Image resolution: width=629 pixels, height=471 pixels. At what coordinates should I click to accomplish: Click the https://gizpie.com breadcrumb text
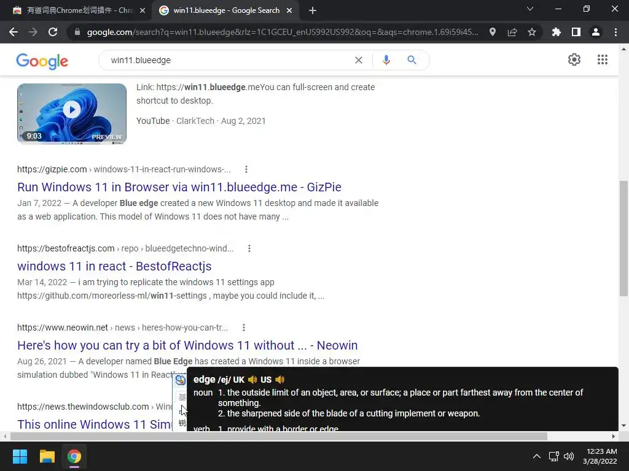tap(52, 169)
